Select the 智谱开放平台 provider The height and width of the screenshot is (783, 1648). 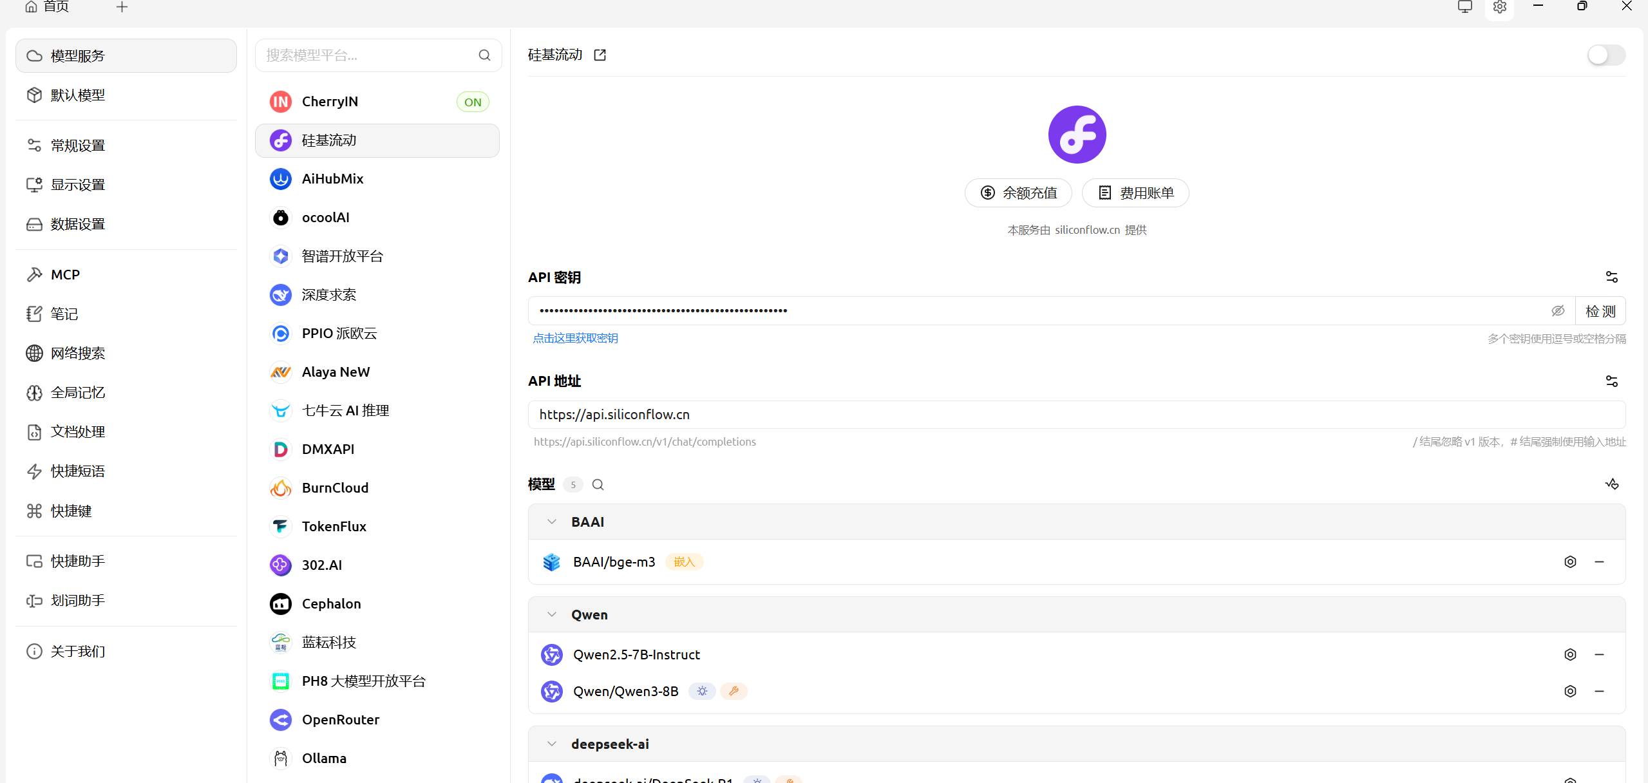(377, 256)
